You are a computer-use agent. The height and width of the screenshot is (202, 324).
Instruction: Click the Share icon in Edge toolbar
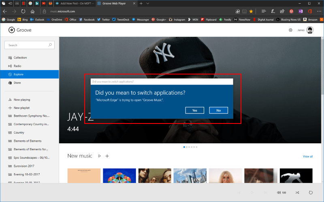(282, 12)
